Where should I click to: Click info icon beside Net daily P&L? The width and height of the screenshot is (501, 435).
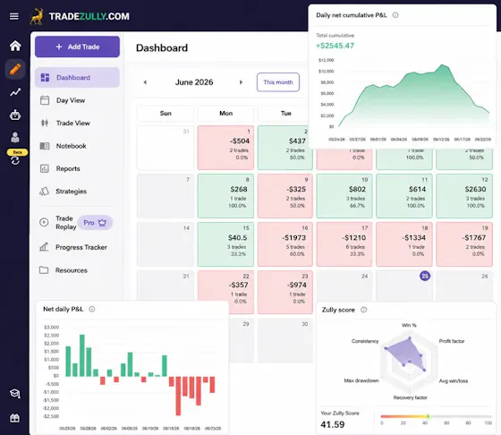[x=91, y=309]
